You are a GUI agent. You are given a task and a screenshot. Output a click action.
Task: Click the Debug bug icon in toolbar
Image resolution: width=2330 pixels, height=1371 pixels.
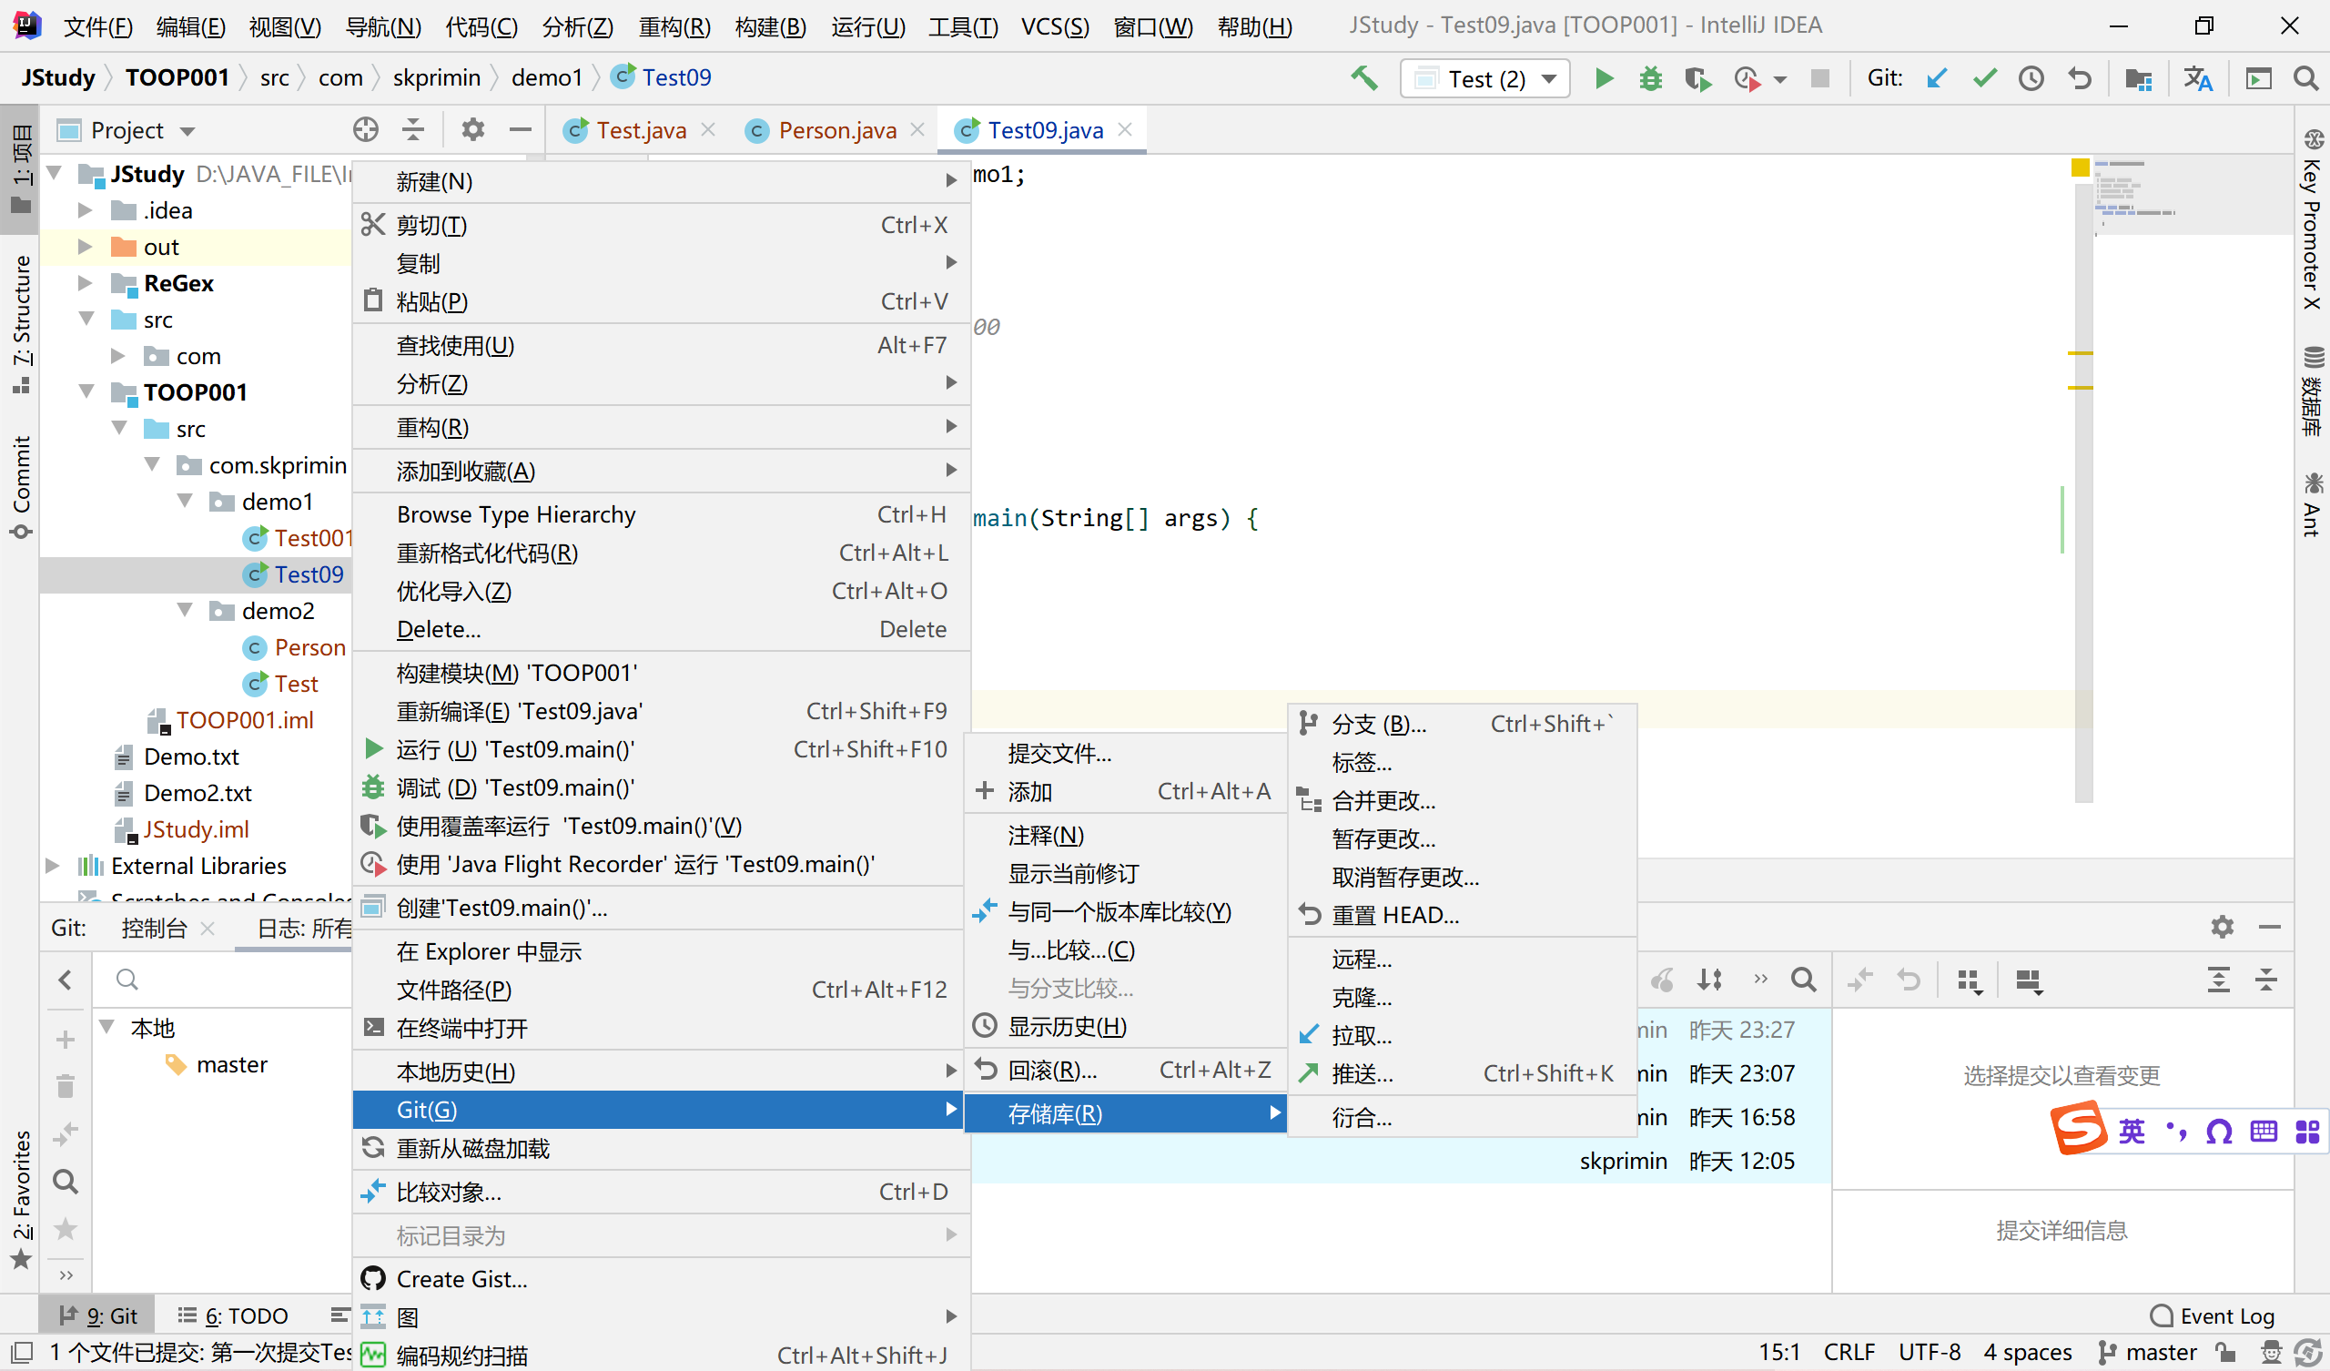[x=1650, y=78]
